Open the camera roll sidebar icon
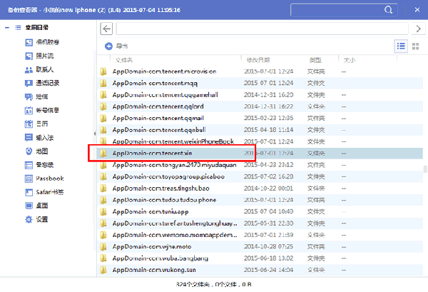 click(x=29, y=42)
